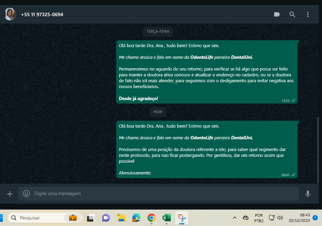Click read receipt checkmarks on 08:43 message

click(293, 175)
